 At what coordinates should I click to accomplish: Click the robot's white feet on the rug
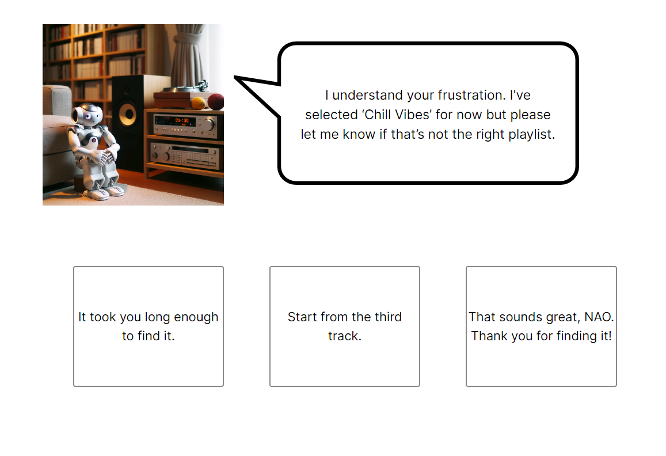coord(104,192)
